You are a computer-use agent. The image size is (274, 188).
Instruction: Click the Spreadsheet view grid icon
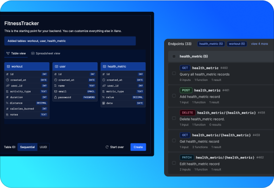pyautogui.click(x=33, y=53)
